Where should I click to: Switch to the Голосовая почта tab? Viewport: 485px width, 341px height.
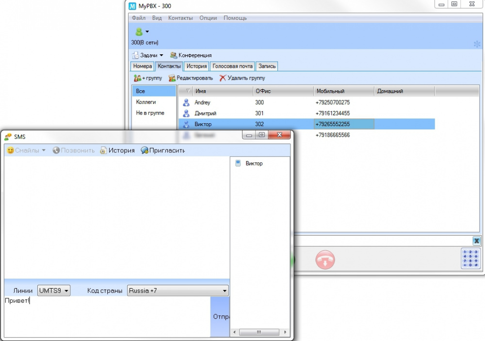[x=232, y=66]
